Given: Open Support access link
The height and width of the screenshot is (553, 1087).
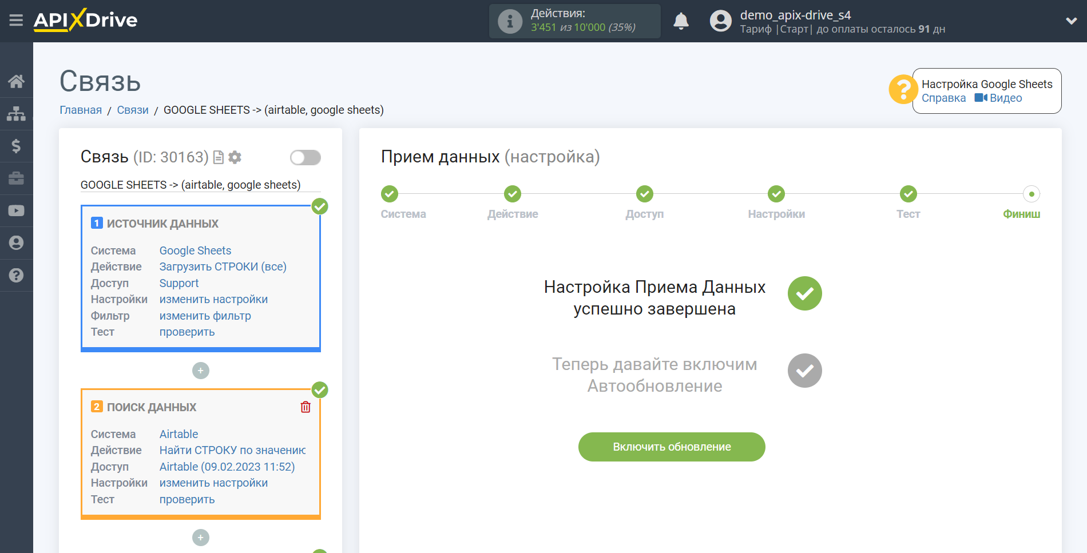Looking at the screenshot, I should click(x=178, y=283).
